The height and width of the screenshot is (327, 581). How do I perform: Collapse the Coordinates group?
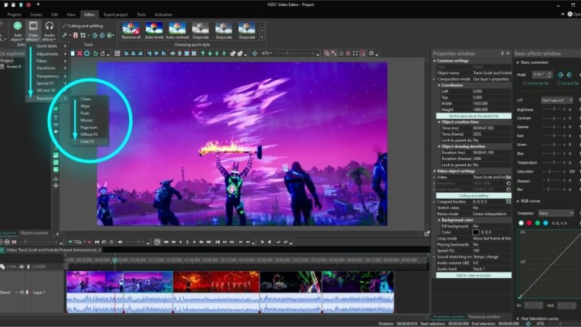tap(439, 85)
